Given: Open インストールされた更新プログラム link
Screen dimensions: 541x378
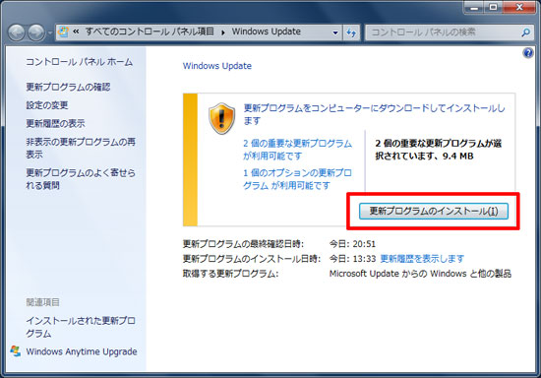Looking at the screenshot, I should [x=81, y=327].
